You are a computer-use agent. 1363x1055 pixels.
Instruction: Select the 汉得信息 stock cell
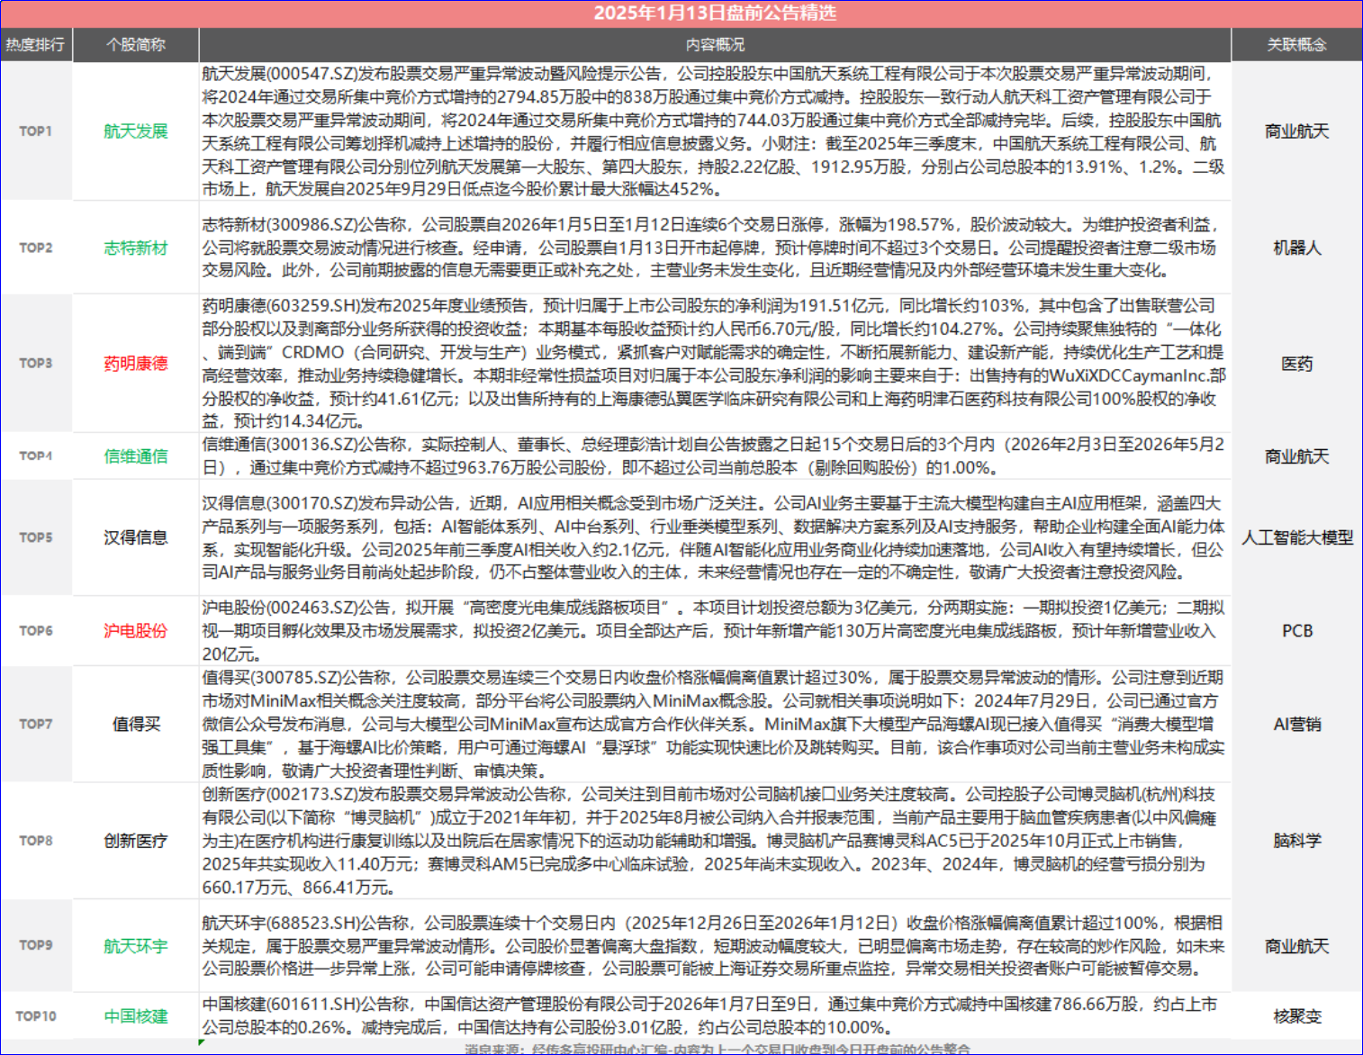point(135,537)
